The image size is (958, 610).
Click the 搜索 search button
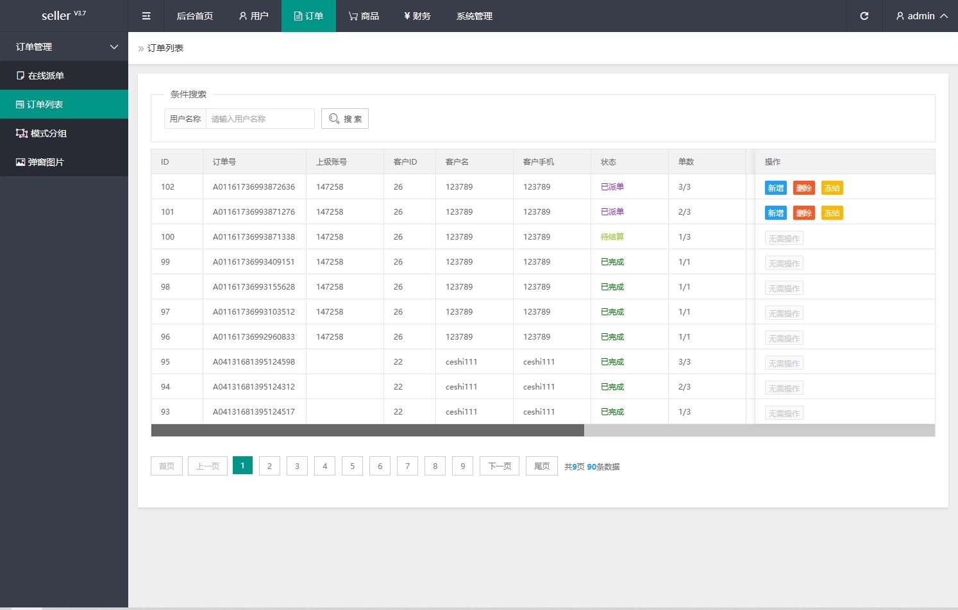point(345,119)
